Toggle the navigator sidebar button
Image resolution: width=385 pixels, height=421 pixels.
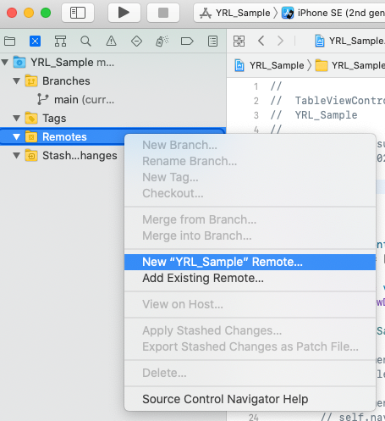pyautogui.click(x=78, y=13)
